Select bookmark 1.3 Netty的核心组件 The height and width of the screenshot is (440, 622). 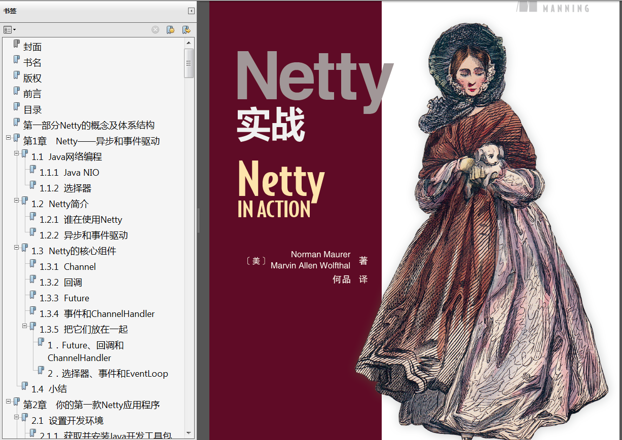coord(74,251)
